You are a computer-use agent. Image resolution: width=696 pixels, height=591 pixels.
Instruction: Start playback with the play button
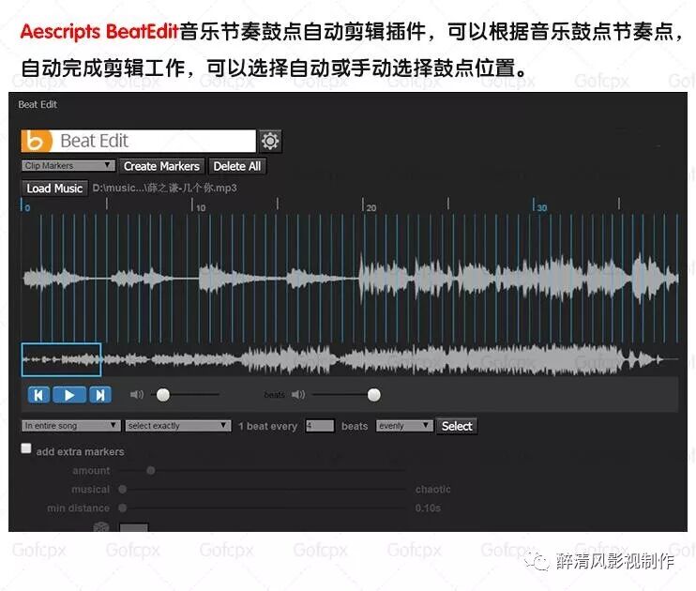pyautogui.click(x=69, y=395)
